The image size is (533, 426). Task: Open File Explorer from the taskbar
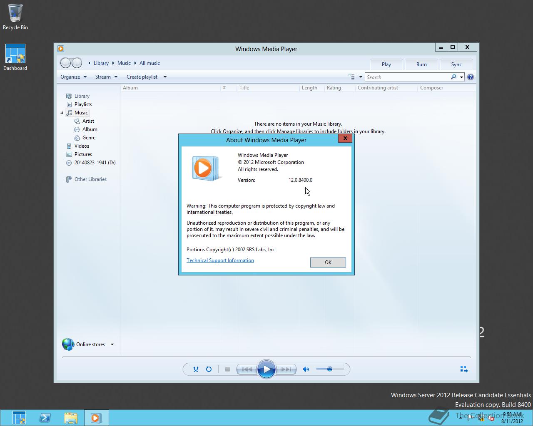coord(71,418)
